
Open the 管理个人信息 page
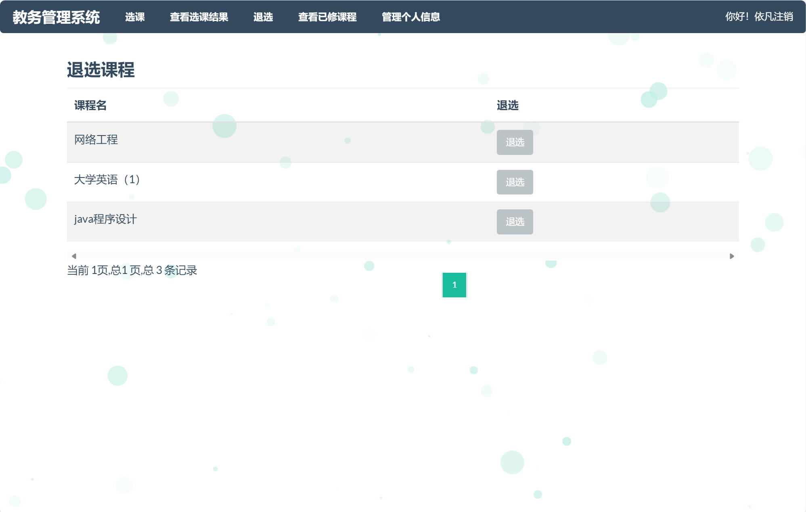tap(410, 17)
